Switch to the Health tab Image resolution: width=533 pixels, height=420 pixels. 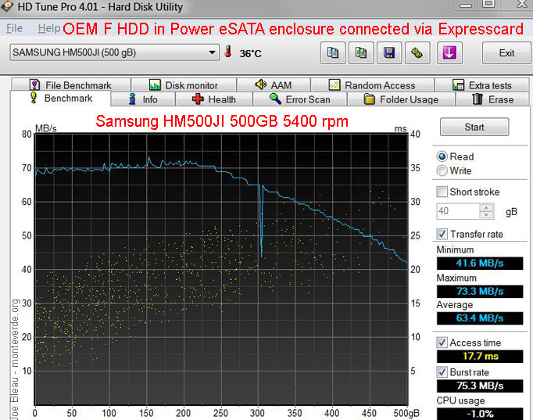point(214,99)
